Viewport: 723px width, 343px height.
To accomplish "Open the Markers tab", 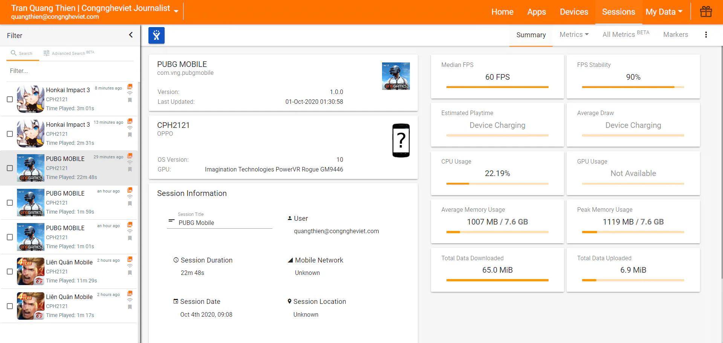I will point(676,35).
